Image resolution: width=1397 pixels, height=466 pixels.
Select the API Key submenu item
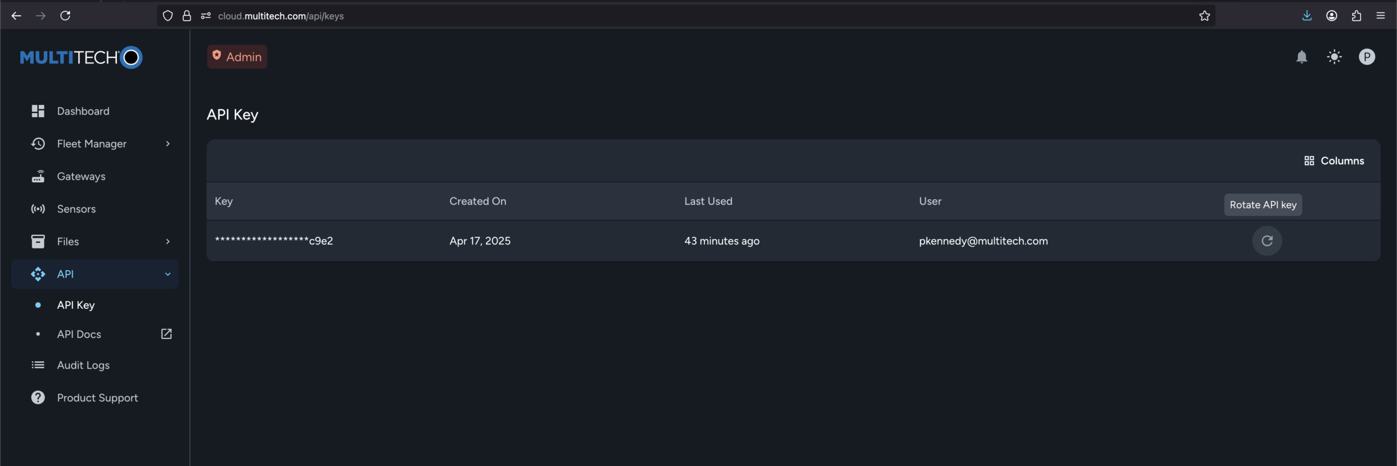coord(76,305)
